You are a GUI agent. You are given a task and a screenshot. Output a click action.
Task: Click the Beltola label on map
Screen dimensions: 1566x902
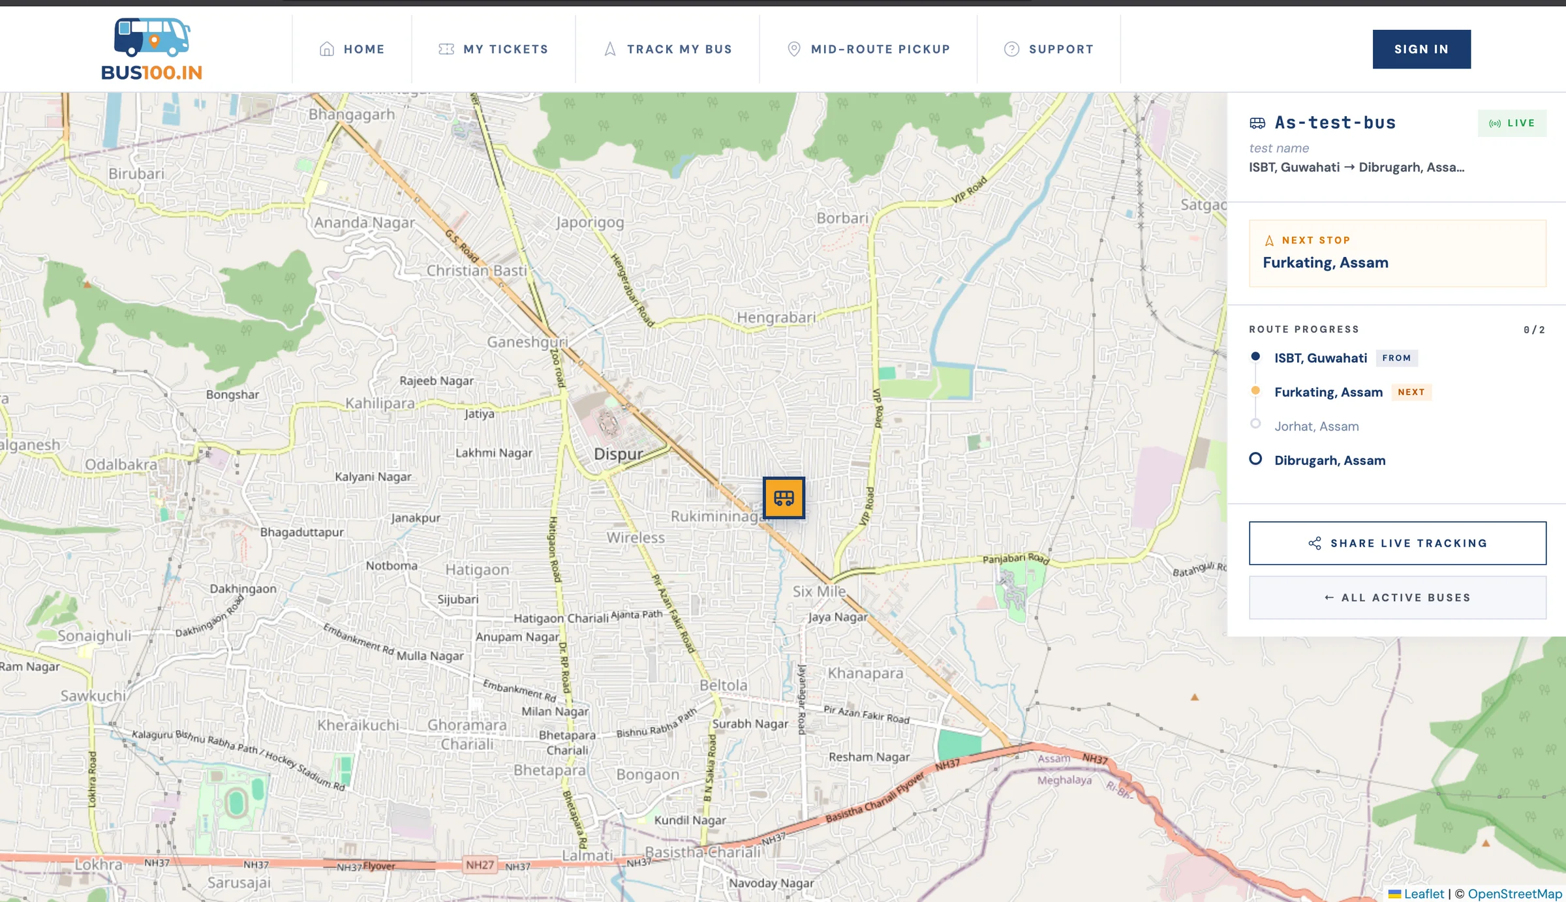click(723, 685)
